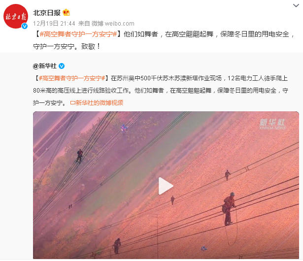The width and height of the screenshot is (303, 261).
Task: Open the 新华社的微博视频 video link
Action: pos(100,103)
